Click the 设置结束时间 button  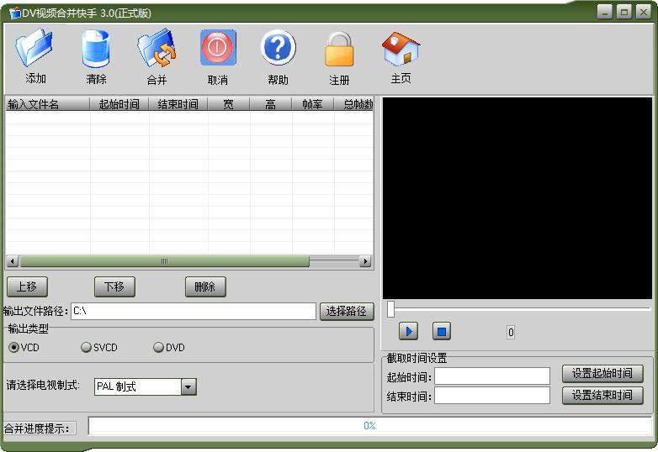click(x=602, y=395)
